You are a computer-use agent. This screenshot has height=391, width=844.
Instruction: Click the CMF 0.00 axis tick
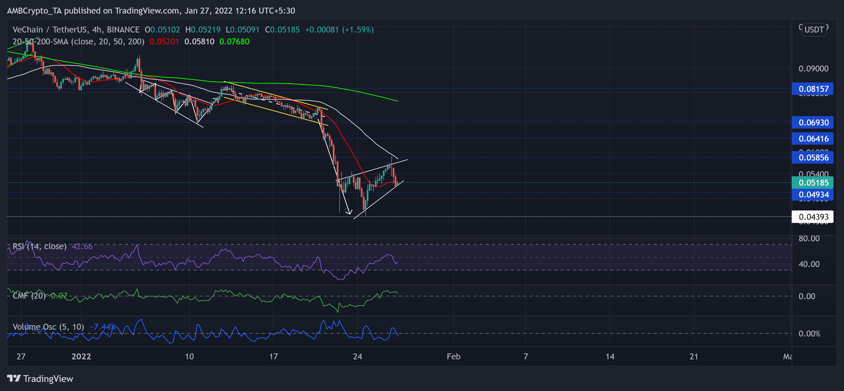(807, 296)
